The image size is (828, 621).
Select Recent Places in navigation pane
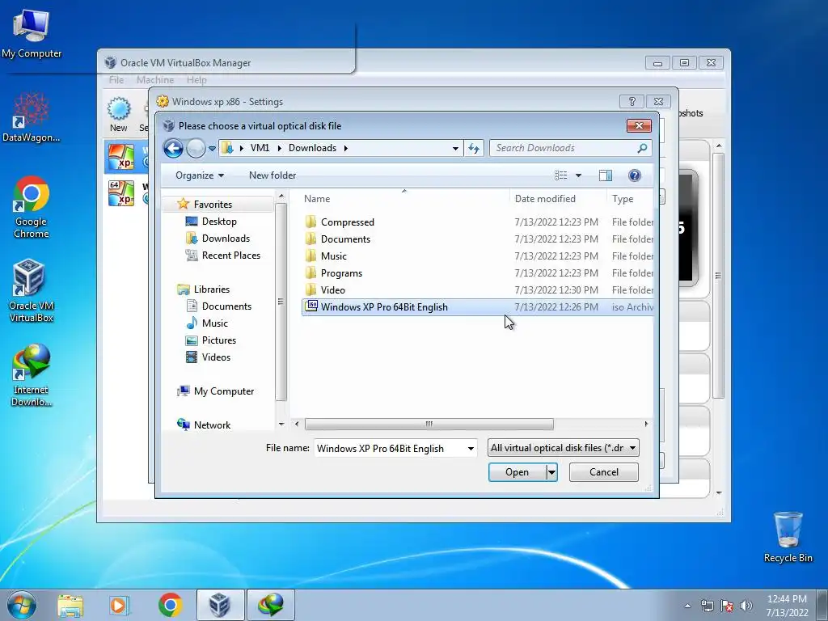230,255
